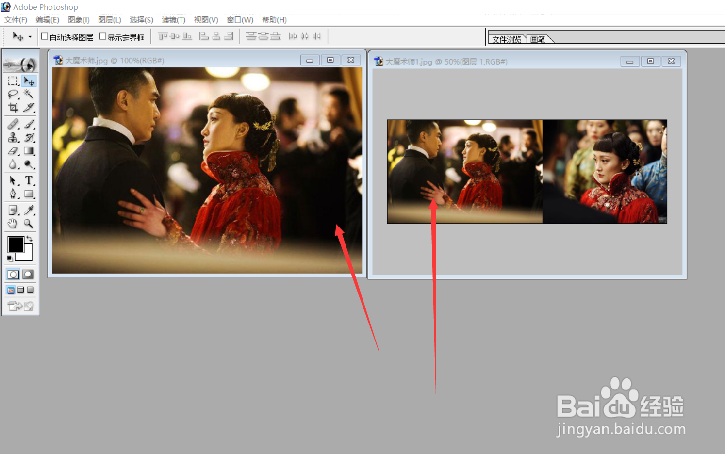Click Jump to ImageReady icon
This screenshot has width=725, height=454.
coord(21,306)
